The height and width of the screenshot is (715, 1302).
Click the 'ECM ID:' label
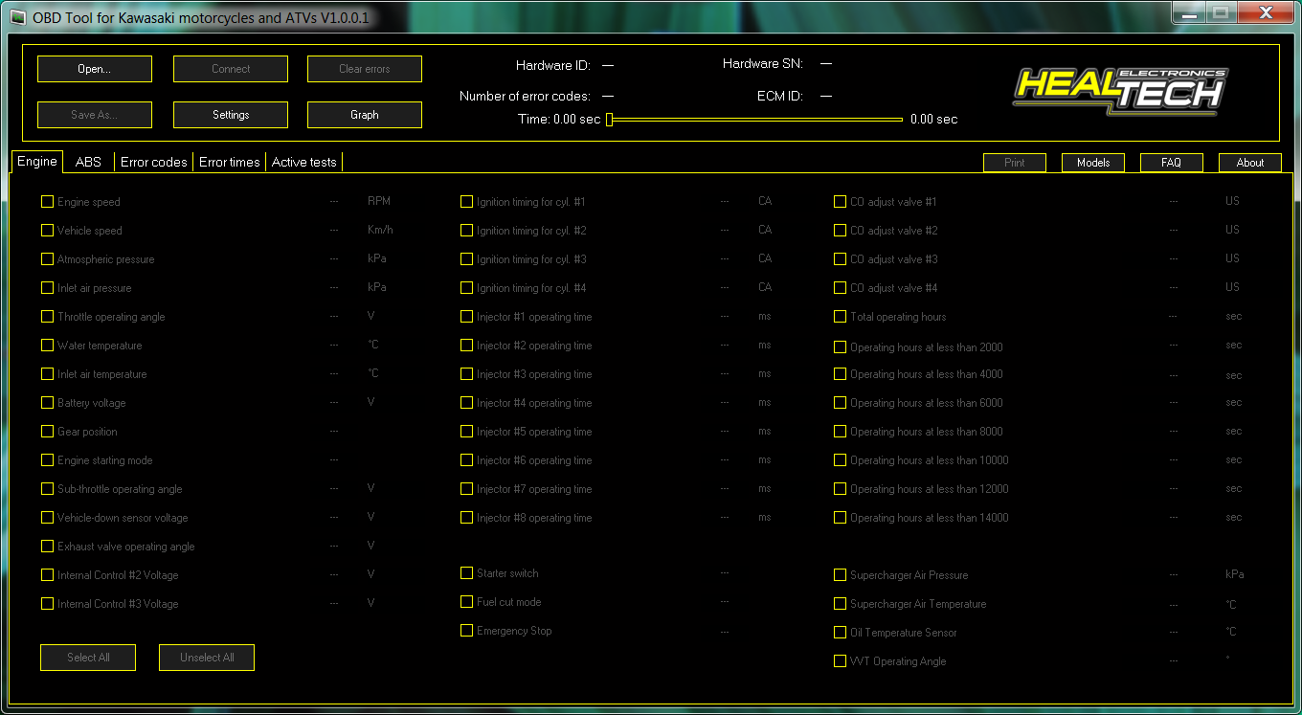[780, 97]
